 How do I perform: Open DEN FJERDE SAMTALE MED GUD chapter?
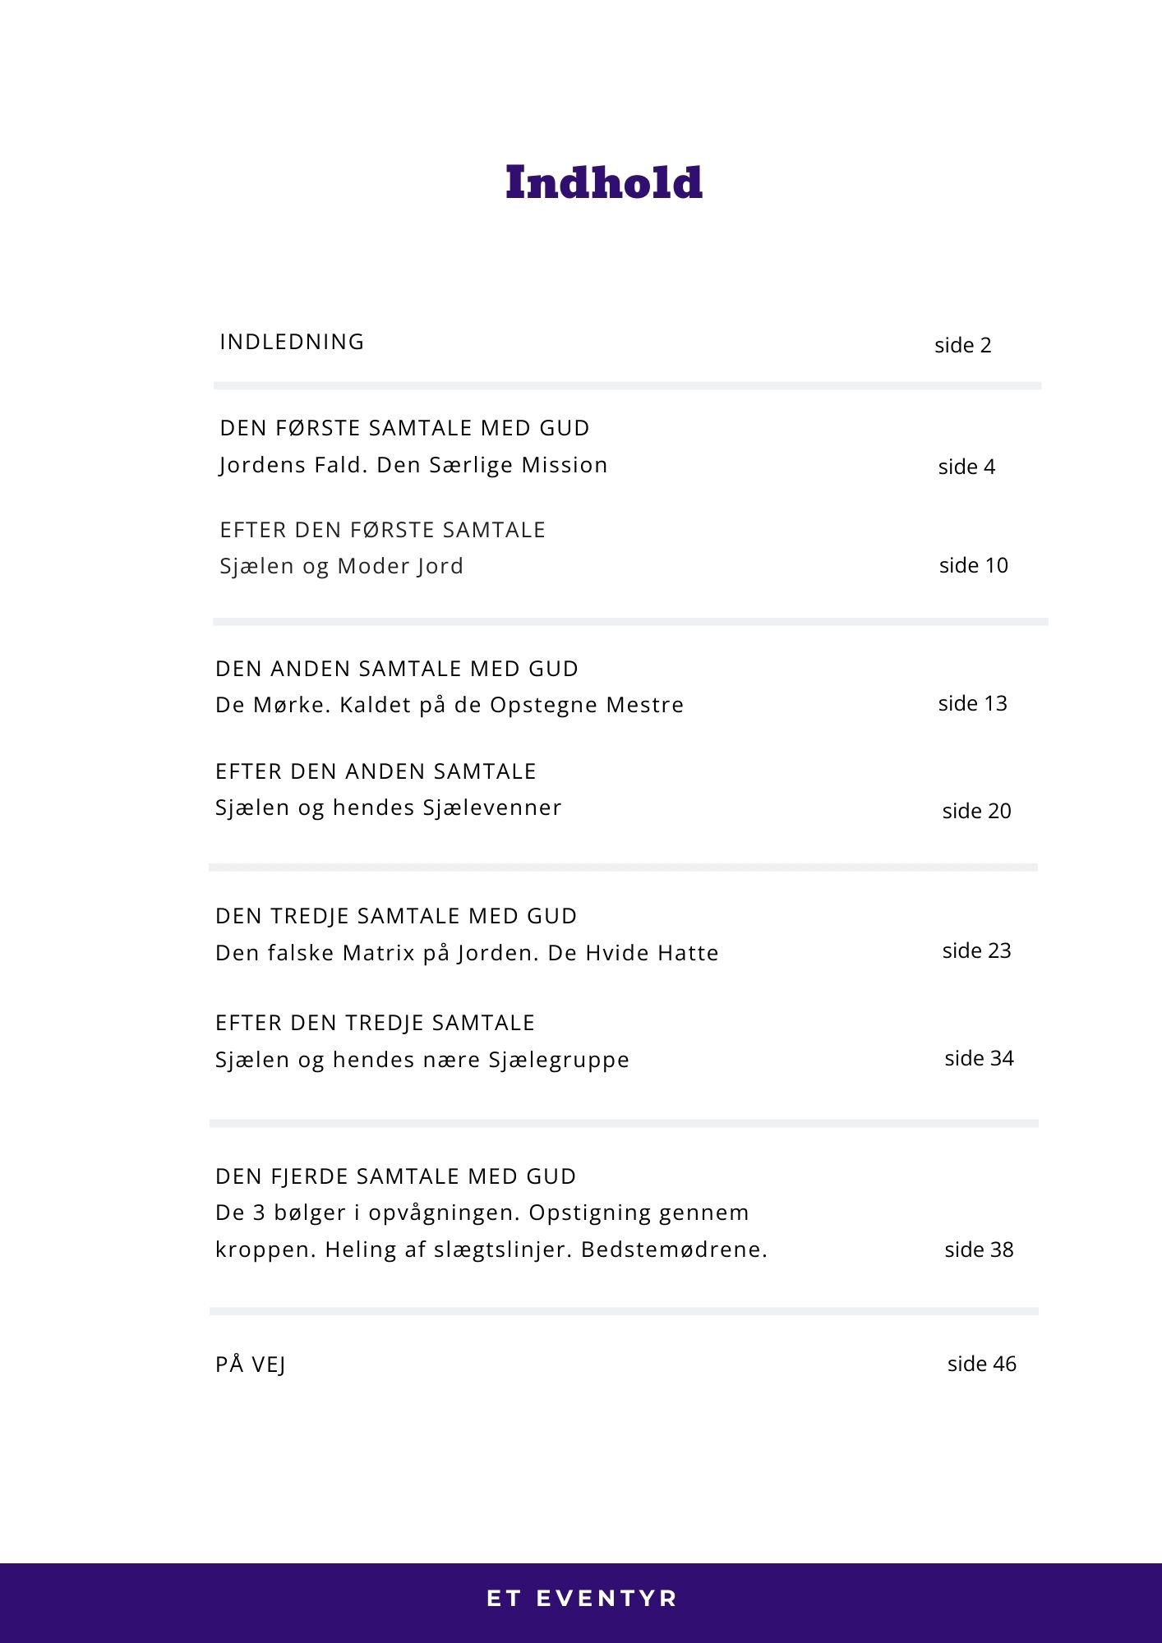tap(395, 1176)
